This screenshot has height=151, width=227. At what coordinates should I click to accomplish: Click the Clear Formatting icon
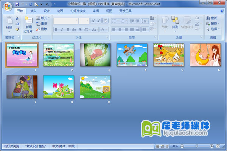click(105, 21)
